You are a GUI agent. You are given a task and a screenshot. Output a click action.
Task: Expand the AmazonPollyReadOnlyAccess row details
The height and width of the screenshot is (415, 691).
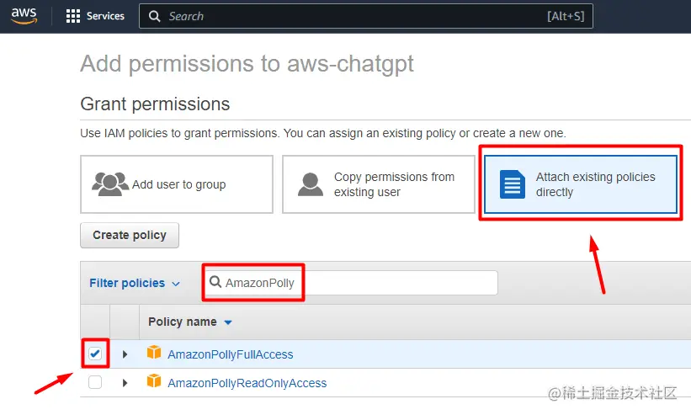point(125,383)
